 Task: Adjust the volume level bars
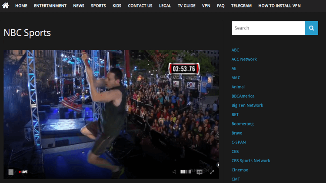[185, 172]
